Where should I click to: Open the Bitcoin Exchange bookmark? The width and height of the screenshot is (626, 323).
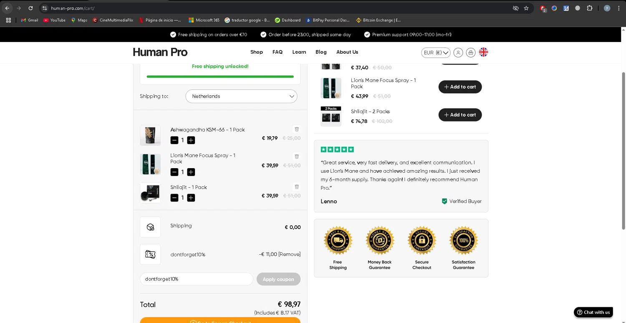378,20
